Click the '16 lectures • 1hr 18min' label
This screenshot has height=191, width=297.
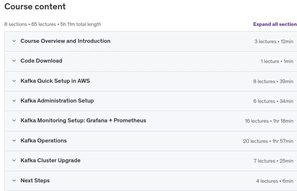(269, 121)
